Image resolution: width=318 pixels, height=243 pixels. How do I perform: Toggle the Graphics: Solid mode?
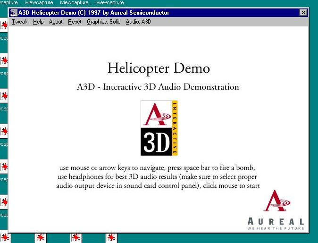[x=104, y=22]
